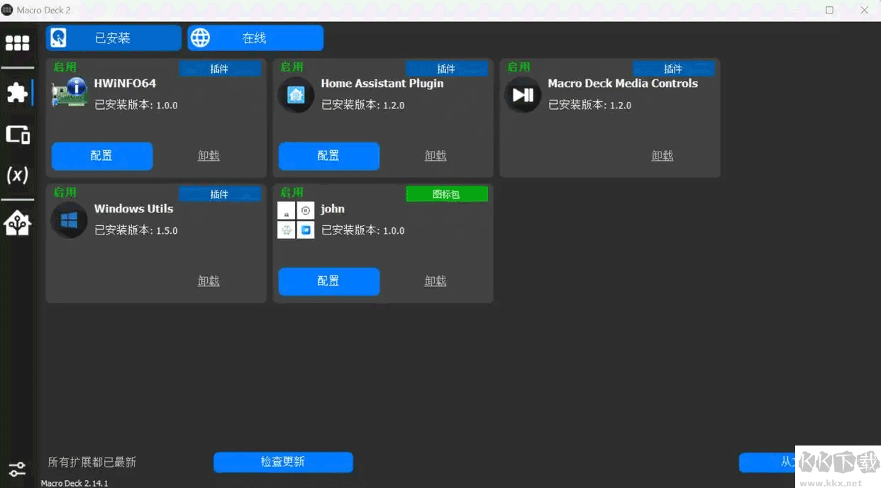Click the 插件 badge on HWiNFO64
This screenshot has height=488, width=881.
tap(220, 69)
